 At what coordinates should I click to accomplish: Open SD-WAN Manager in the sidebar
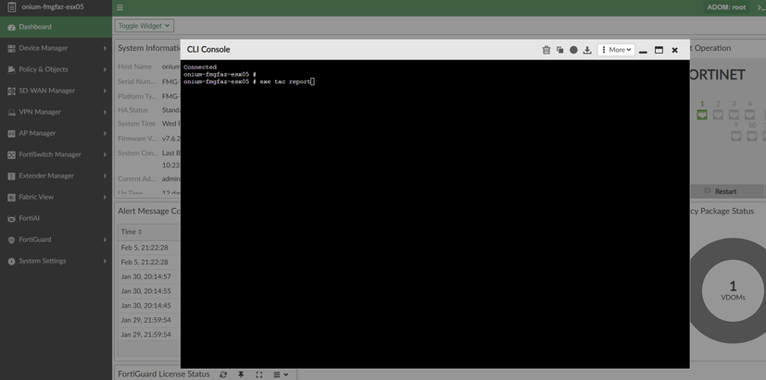pyautogui.click(x=56, y=91)
